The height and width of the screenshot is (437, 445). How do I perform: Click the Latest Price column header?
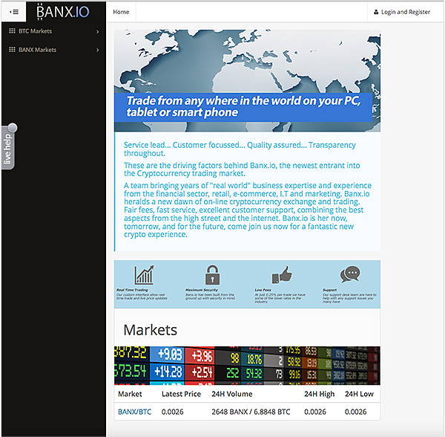[x=182, y=394]
